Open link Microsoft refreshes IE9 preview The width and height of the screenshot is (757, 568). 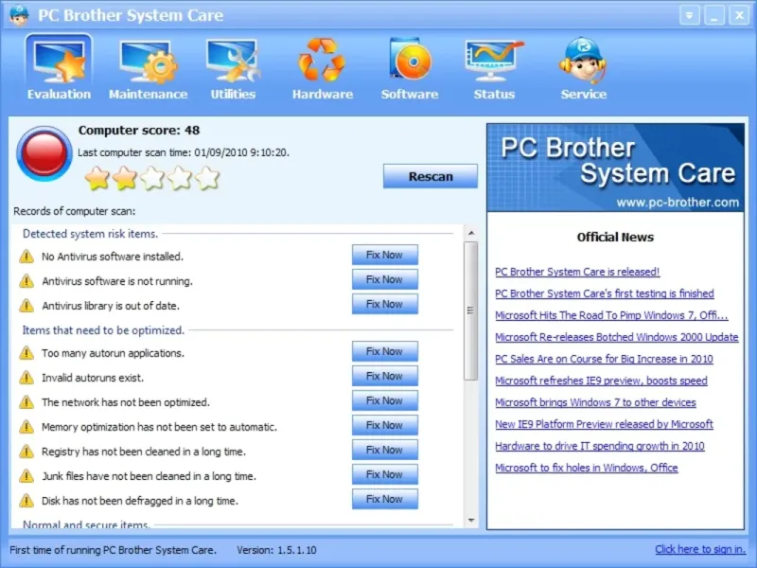pyautogui.click(x=601, y=381)
